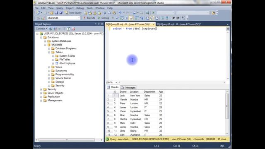Click the New Query button
Viewport: 265px width, 149px height.
pos(73,13)
